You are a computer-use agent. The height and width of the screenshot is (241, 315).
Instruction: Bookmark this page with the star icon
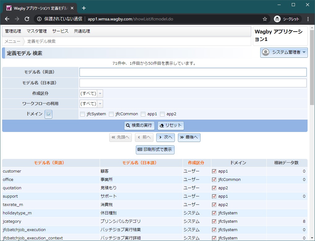(x=265, y=19)
